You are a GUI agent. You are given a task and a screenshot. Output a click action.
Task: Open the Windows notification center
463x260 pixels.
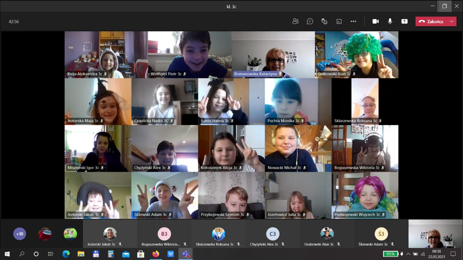pyautogui.click(x=453, y=254)
